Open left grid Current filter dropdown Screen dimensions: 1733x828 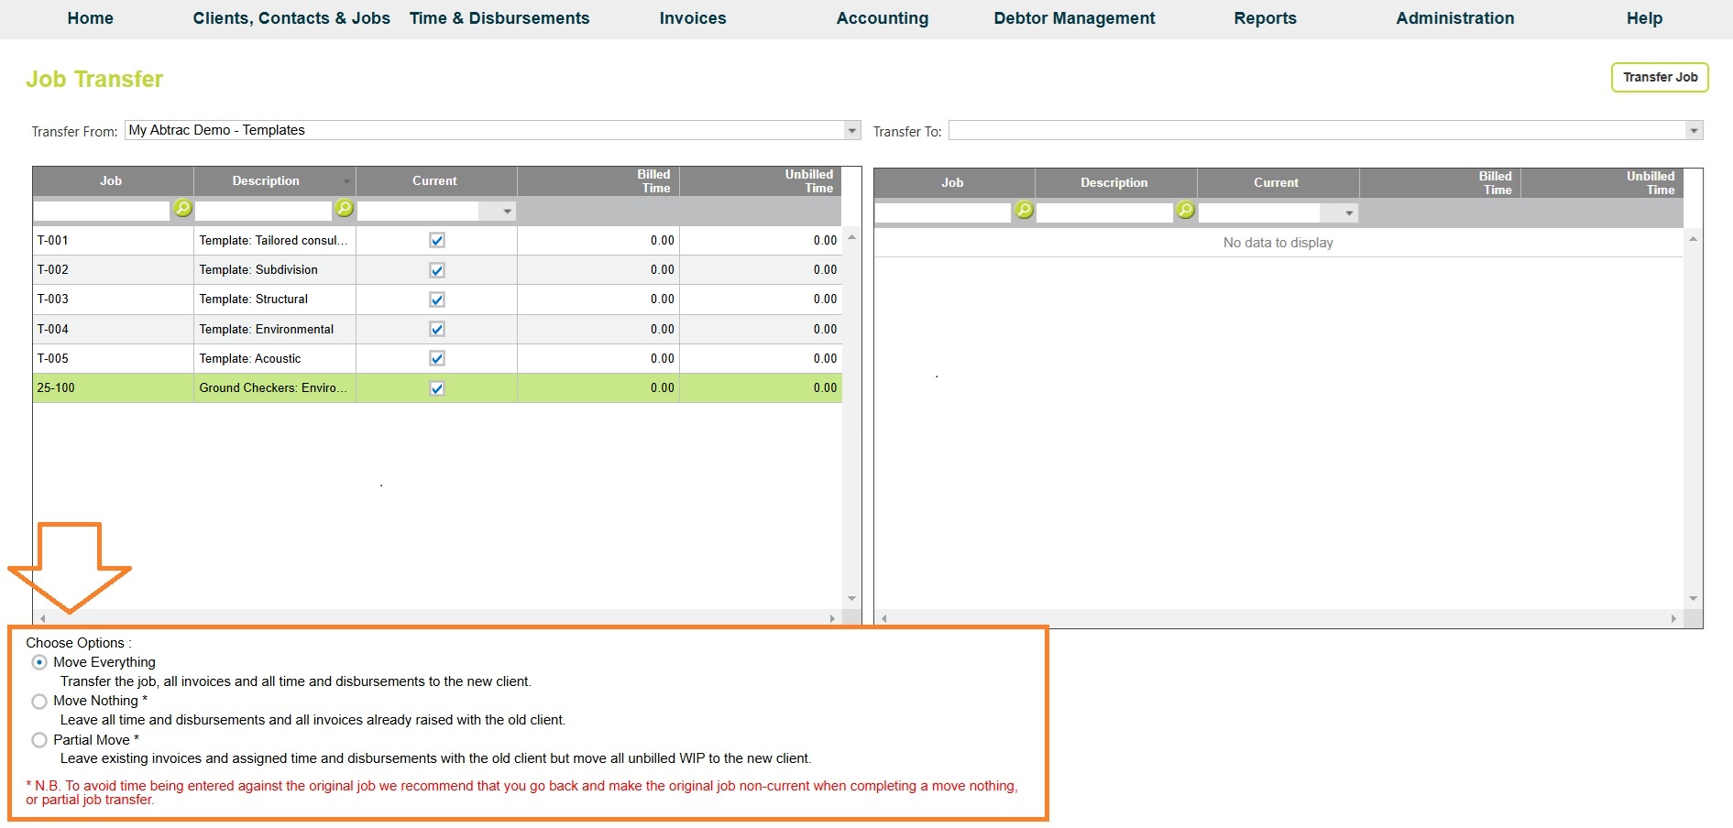point(507,212)
